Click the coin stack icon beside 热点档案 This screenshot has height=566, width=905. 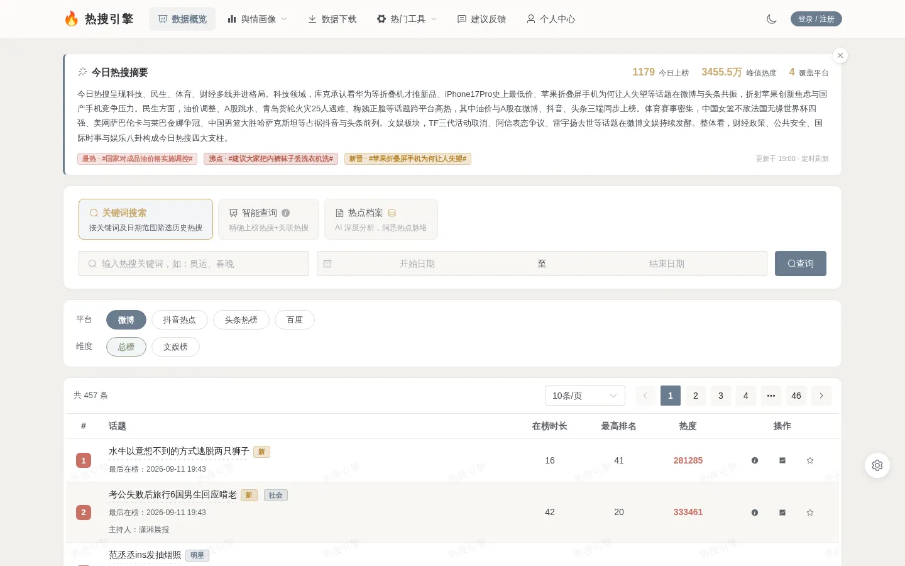392,213
